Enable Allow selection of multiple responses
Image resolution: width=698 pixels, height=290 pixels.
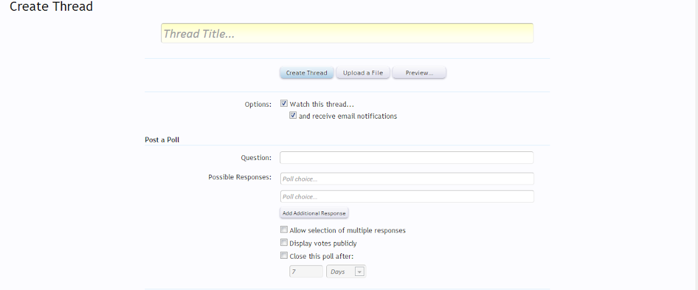[x=284, y=230]
